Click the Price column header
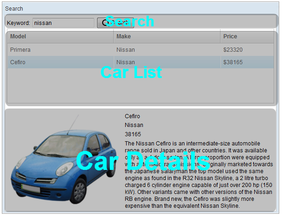 [x=247, y=36]
